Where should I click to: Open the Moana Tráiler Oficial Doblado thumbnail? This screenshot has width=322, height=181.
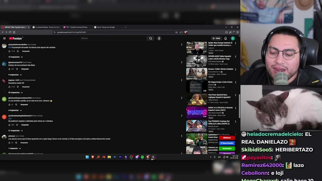pyautogui.click(x=197, y=74)
